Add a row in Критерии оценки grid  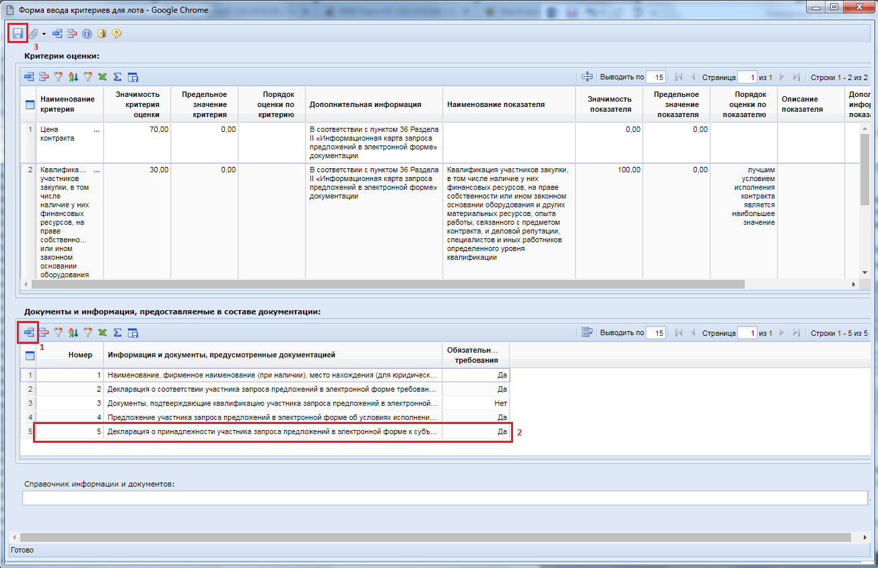click(x=29, y=77)
